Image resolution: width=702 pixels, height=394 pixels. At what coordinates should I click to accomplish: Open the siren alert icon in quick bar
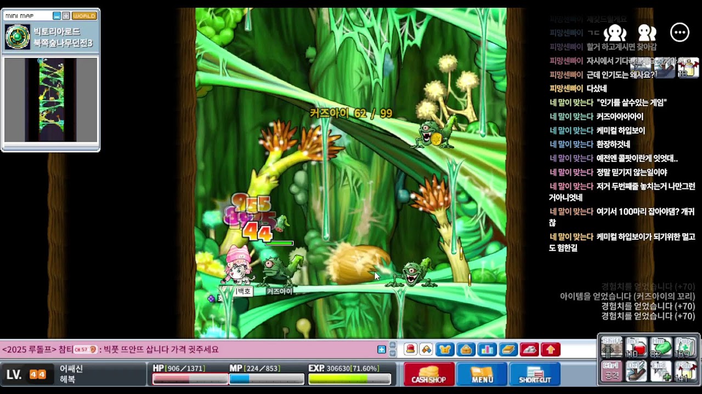click(x=411, y=350)
